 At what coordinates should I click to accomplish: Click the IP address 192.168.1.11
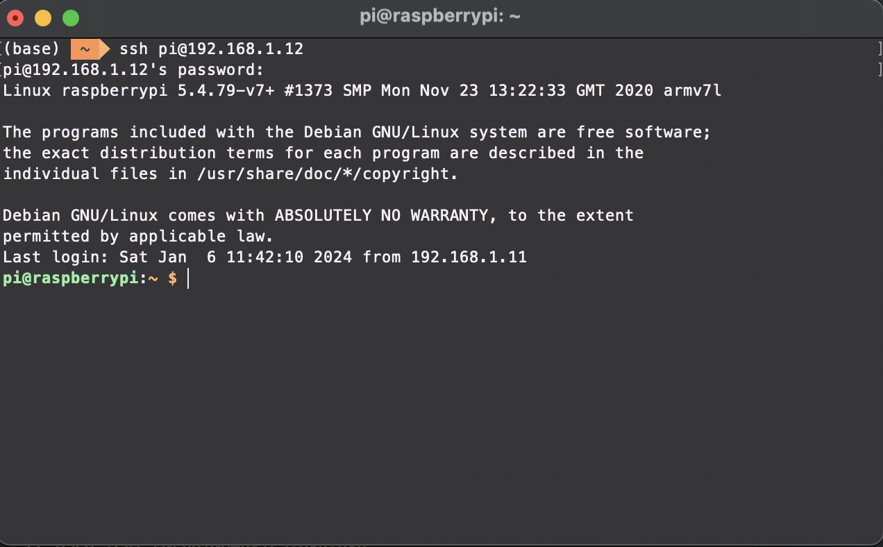tap(469, 258)
